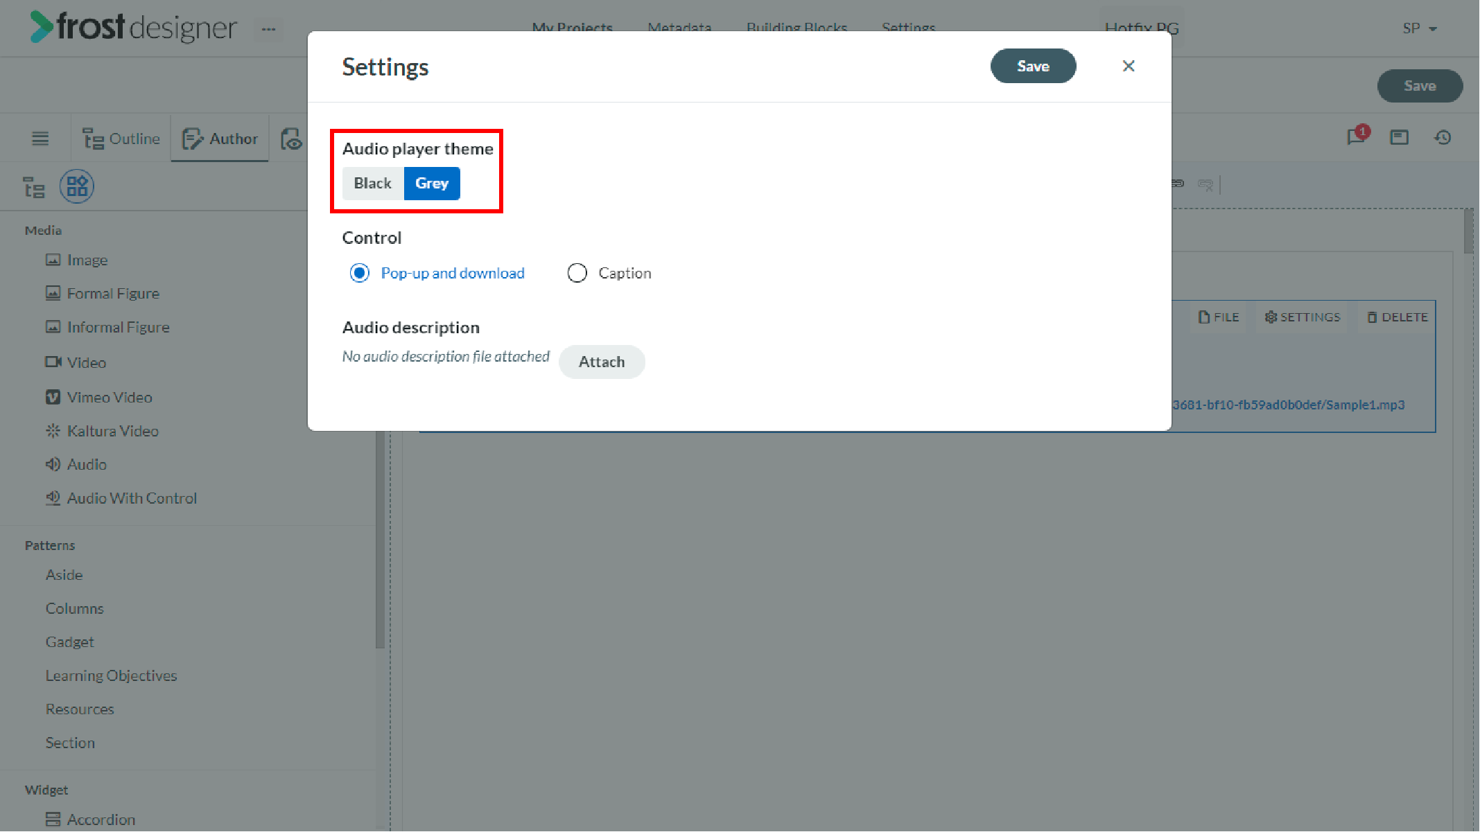Select the Gadget pattern
The height and width of the screenshot is (832, 1480).
69,642
